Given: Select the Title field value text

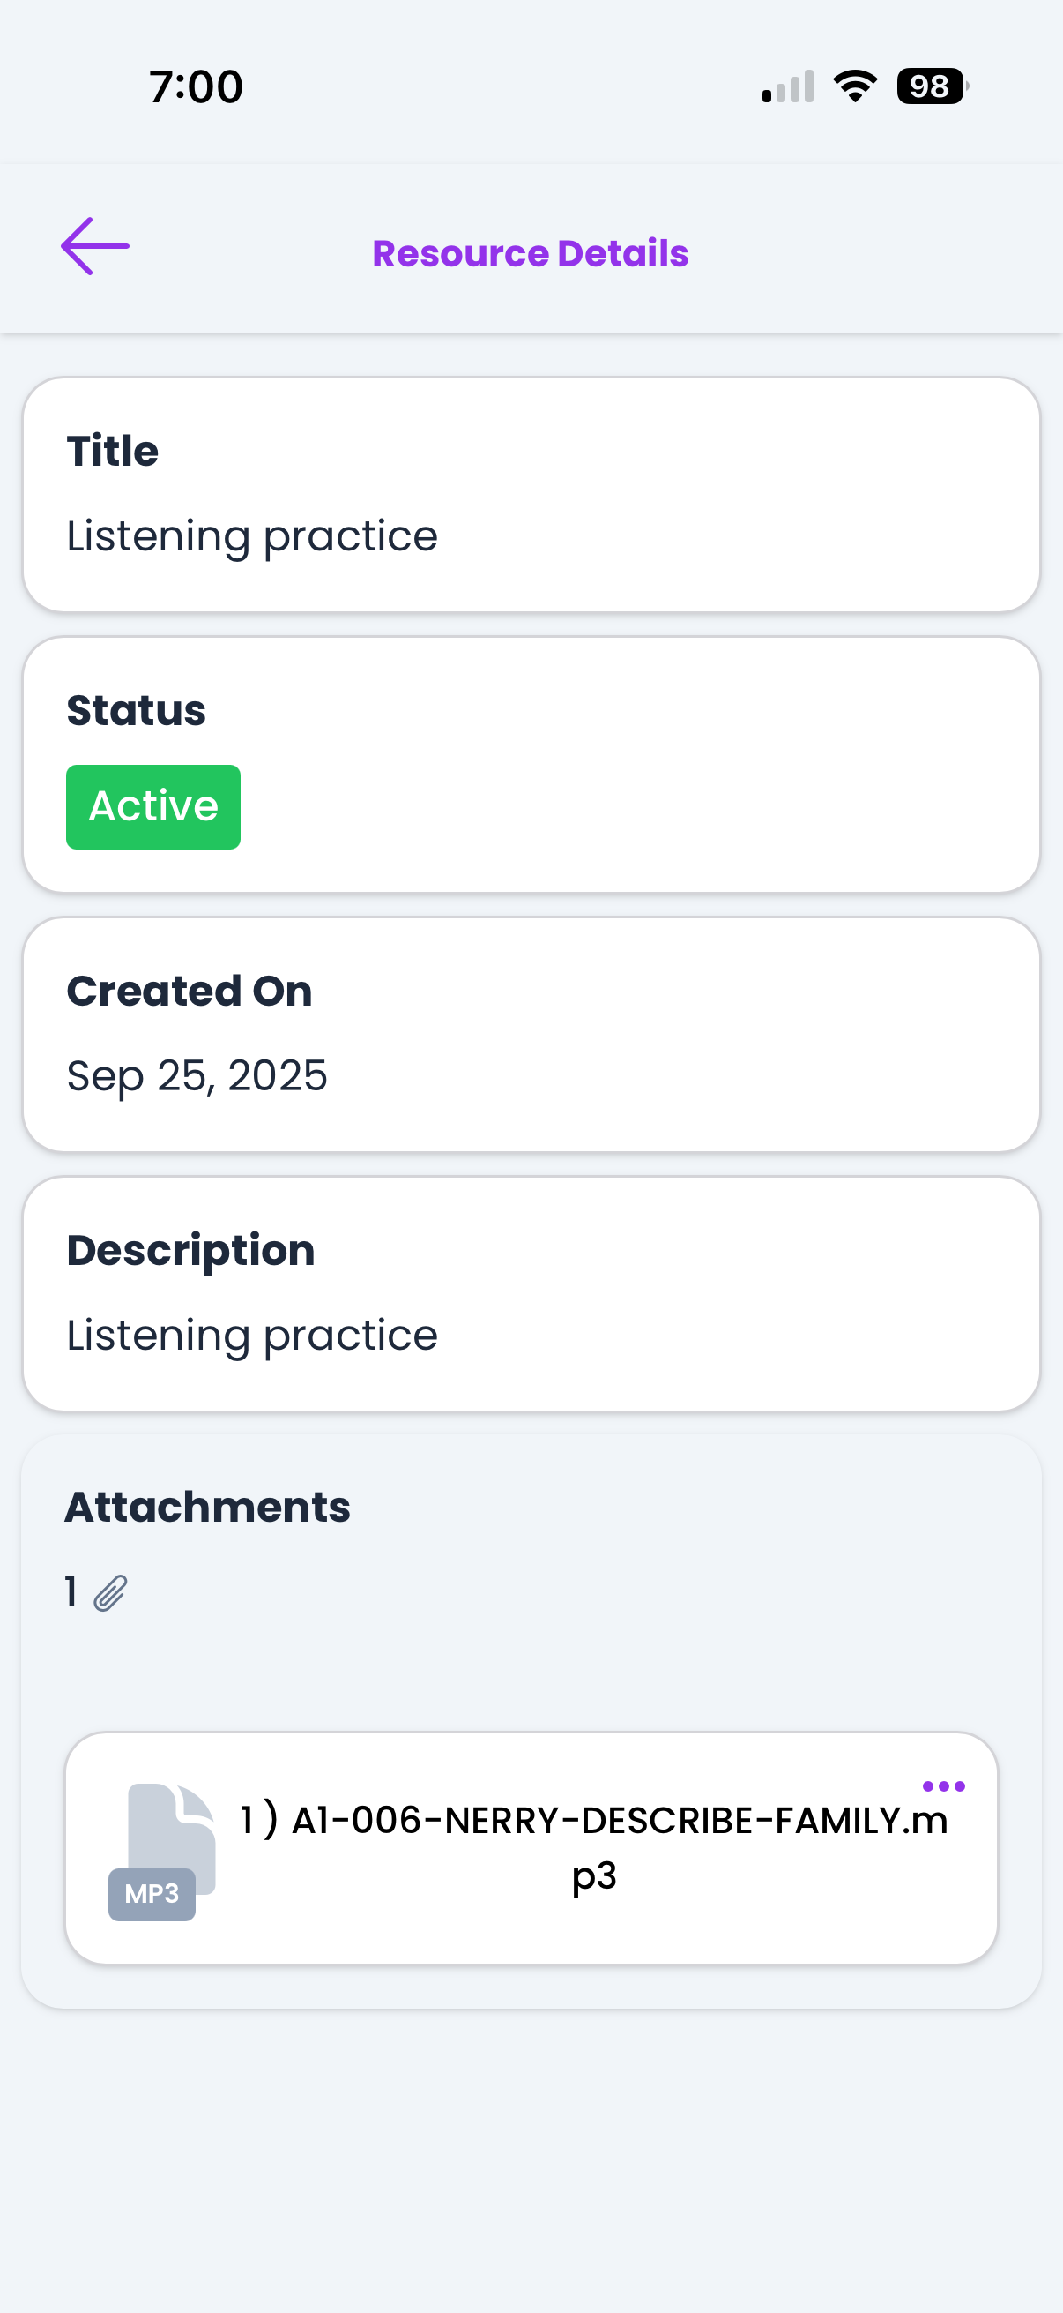Looking at the screenshot, I should click(252, 536).
